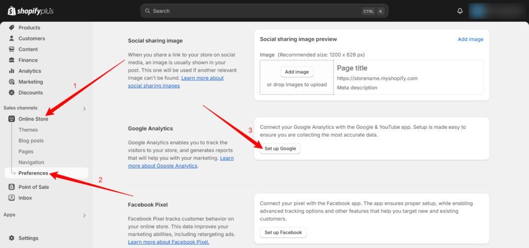Click the Online Store storefront icon
This screenshot has width=529, height=248.
[x=11, y=119]
